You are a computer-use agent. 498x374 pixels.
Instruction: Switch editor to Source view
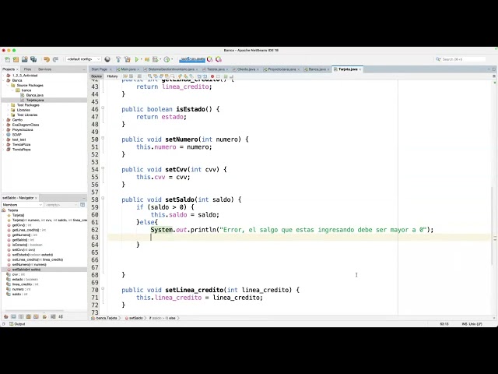pyautogui.click(x=96, y=76)
